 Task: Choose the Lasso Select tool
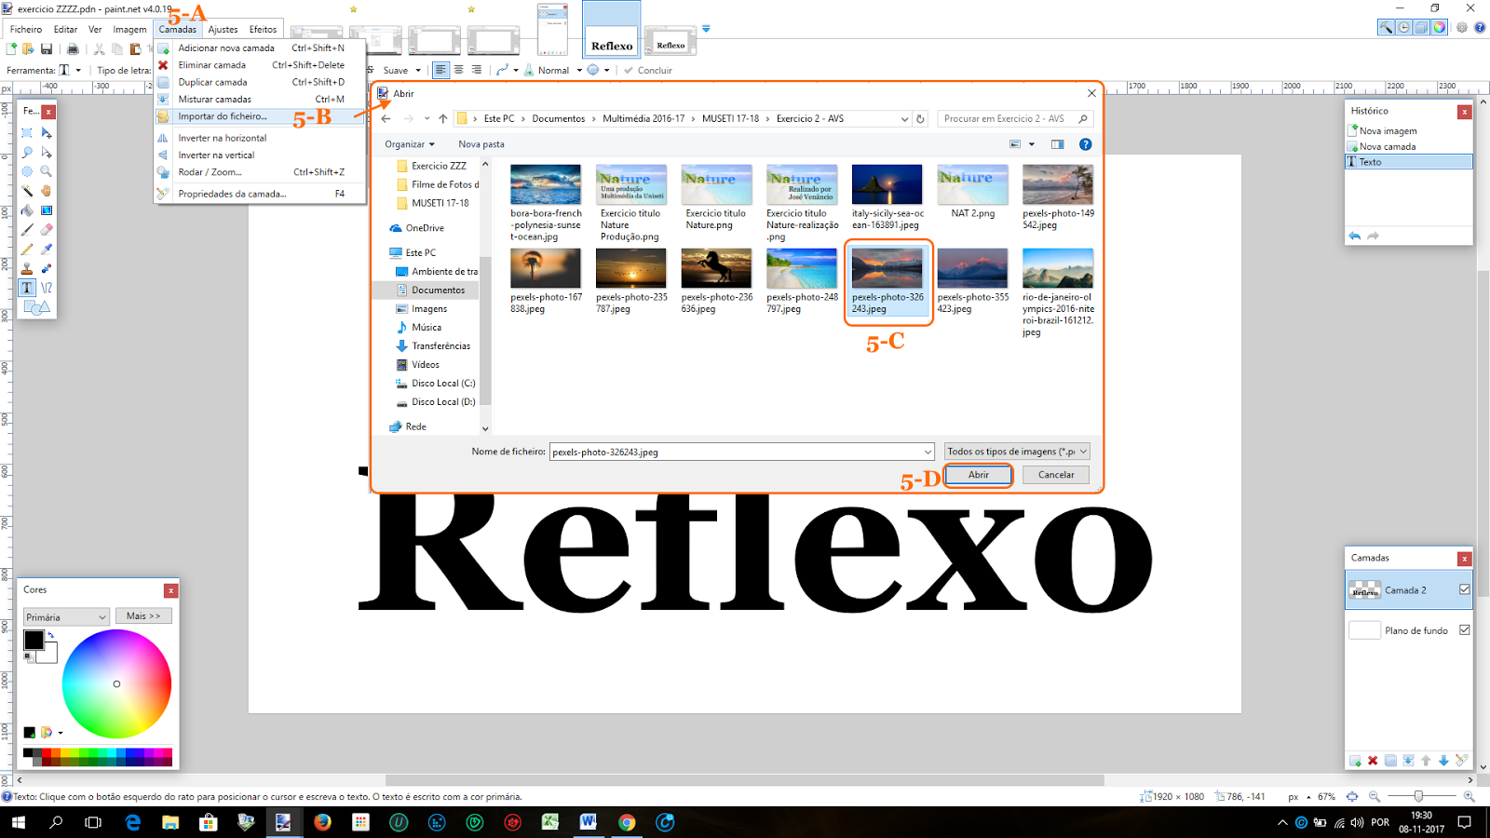tap(27, 152)
